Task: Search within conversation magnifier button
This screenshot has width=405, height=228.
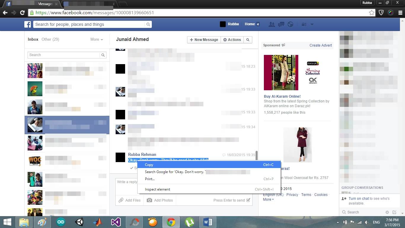Action: pyautogui.click(x=248, y=40)
